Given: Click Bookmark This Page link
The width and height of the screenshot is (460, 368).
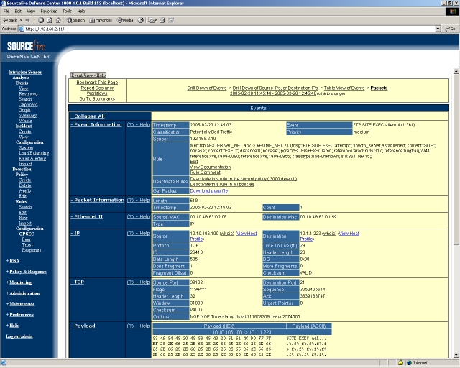Looking at the screenshot, I should coord(97,83).
